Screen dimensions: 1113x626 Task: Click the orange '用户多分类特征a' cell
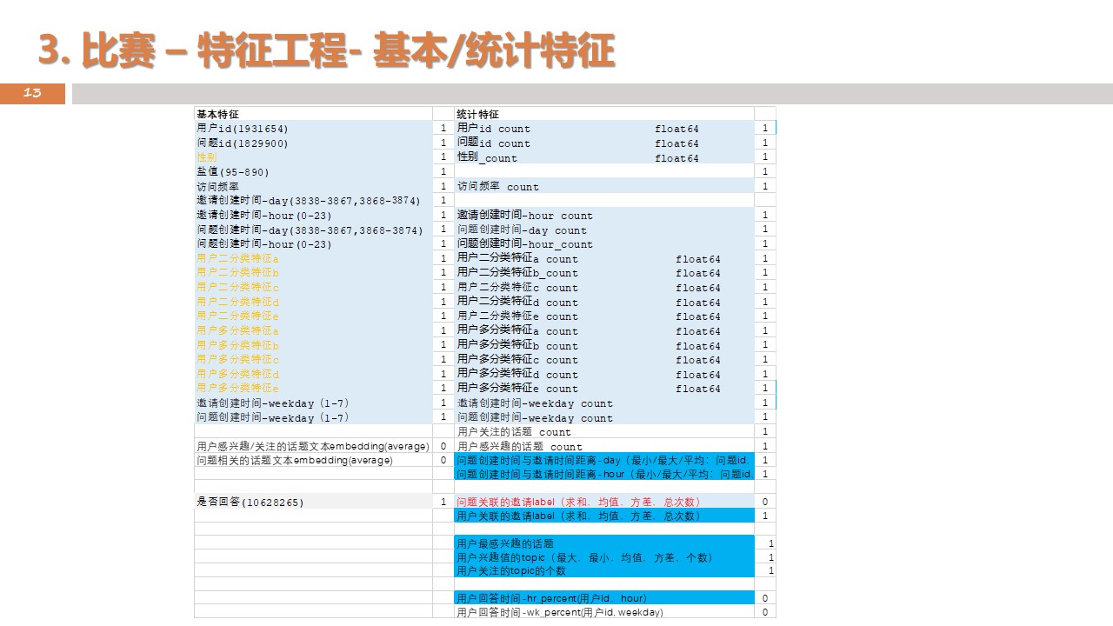pos(313,330)
